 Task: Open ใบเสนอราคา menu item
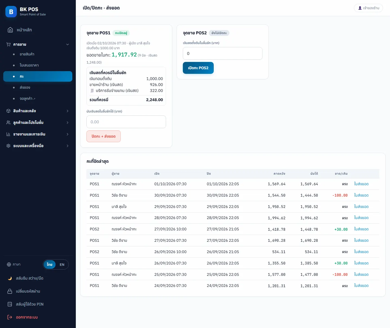[x=38, y=65]
